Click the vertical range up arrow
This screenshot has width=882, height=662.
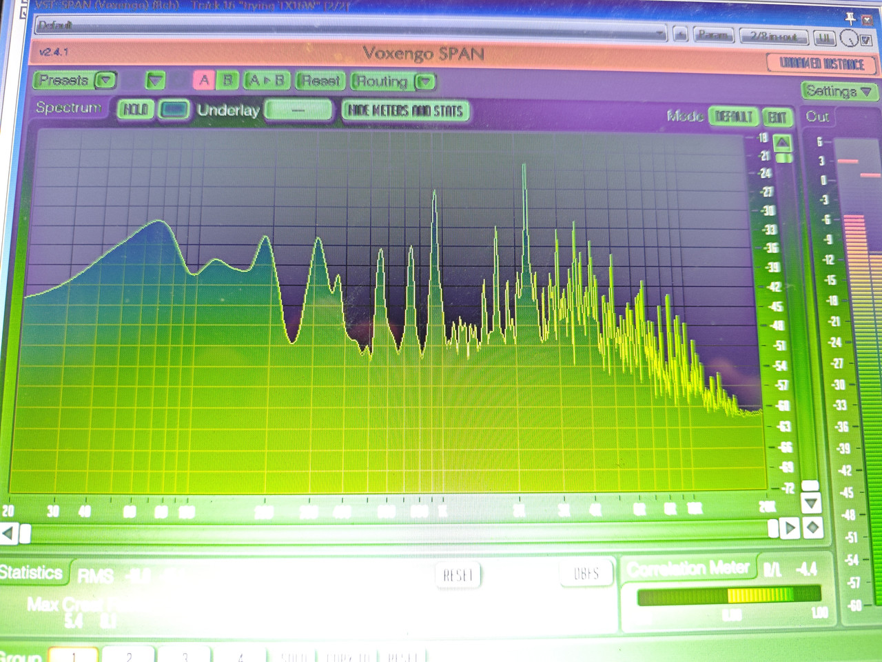tap(783, 143)
